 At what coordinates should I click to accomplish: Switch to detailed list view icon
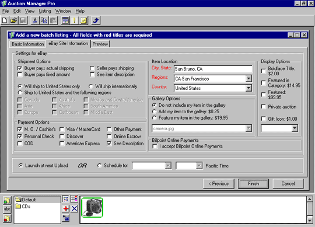pos(74,199)
